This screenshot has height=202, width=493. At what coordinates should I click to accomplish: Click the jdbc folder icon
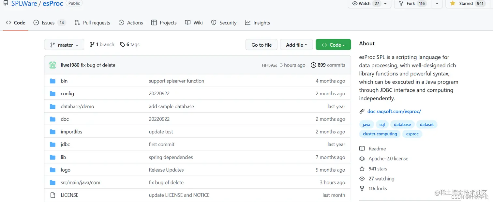(x=52, y=144)
